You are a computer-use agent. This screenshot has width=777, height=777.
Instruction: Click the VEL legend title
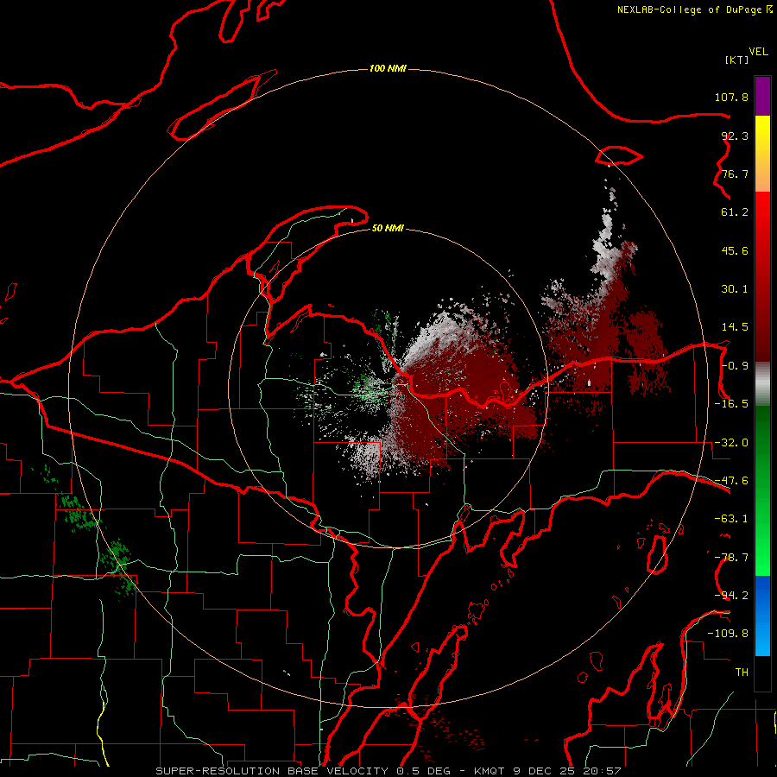[x=758, y=52]
